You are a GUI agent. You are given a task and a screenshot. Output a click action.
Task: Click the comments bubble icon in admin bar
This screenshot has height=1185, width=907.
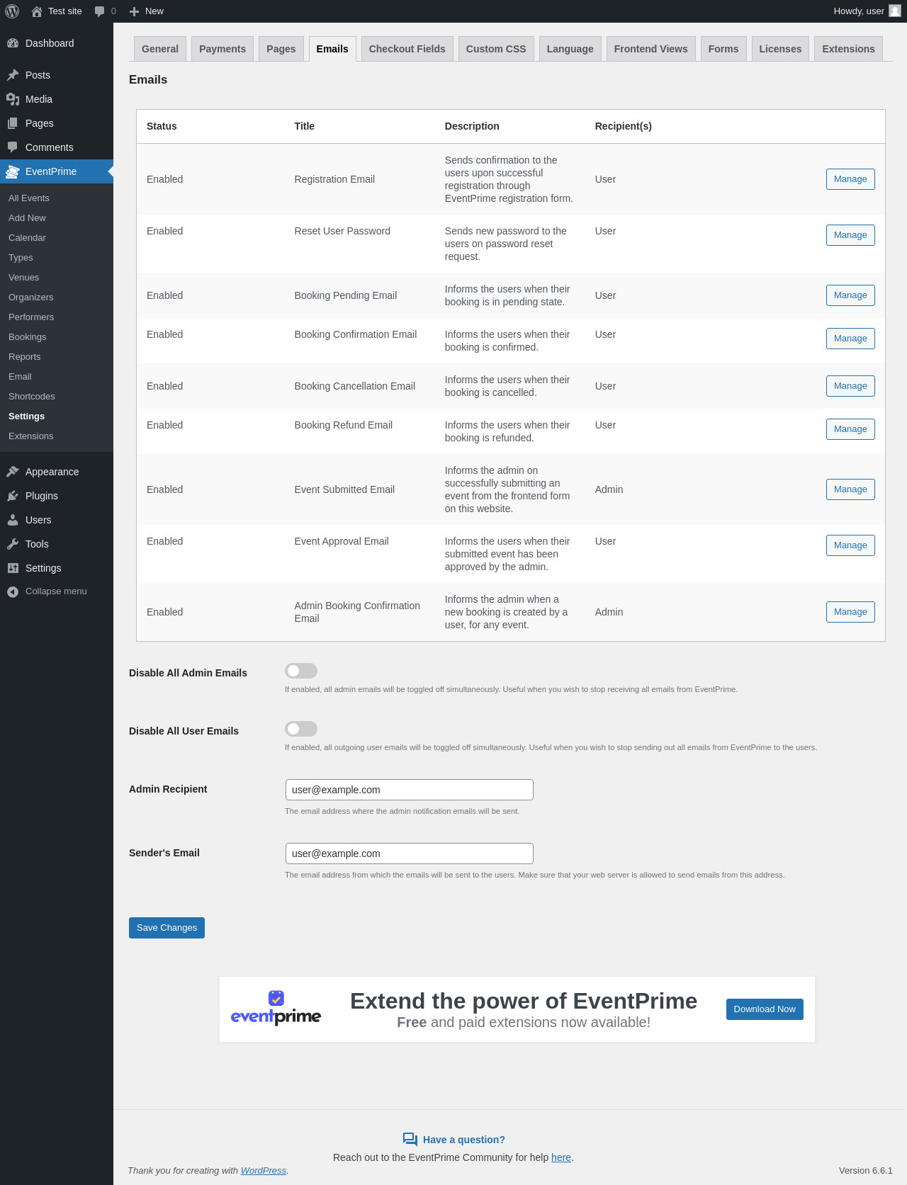[99, 11]
